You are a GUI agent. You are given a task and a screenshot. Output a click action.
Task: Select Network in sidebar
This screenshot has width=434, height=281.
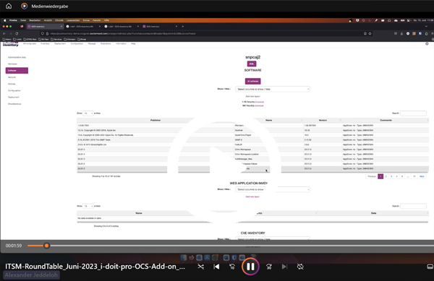click(x=12, y=77)
